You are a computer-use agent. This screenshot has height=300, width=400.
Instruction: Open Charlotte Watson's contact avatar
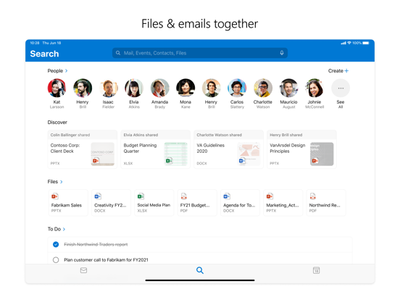coord(263,88)
